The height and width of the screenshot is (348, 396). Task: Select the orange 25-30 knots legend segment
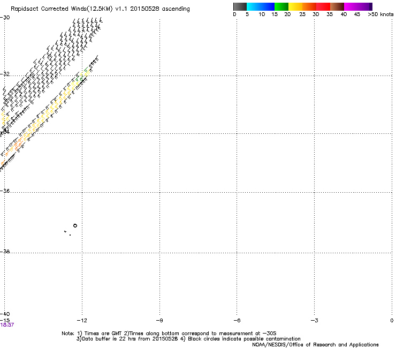pos(309,6)
